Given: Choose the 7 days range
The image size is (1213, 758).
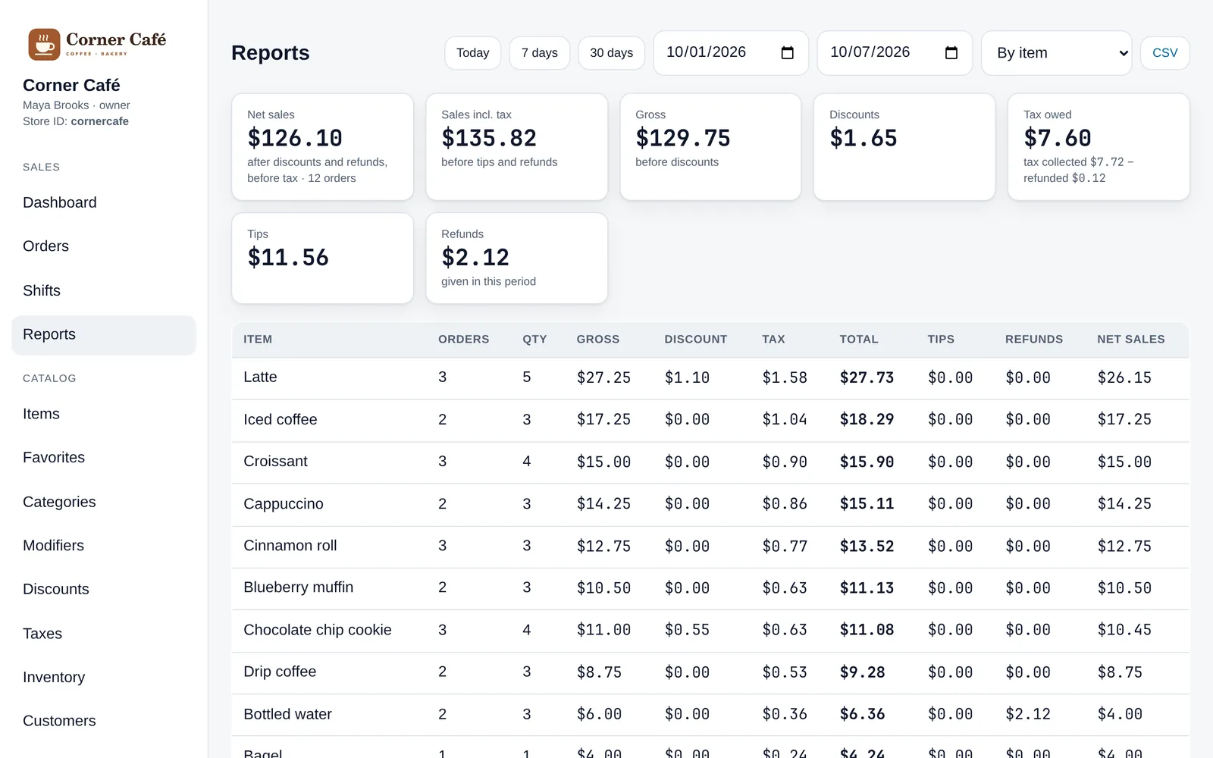Looking at the screenshot, I should pos(539,53).
